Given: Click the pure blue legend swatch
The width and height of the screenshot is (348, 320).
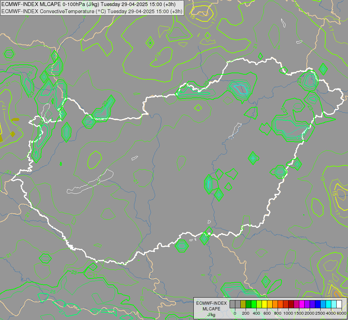Looking at the screenshot, I should (x=318, y=304).
